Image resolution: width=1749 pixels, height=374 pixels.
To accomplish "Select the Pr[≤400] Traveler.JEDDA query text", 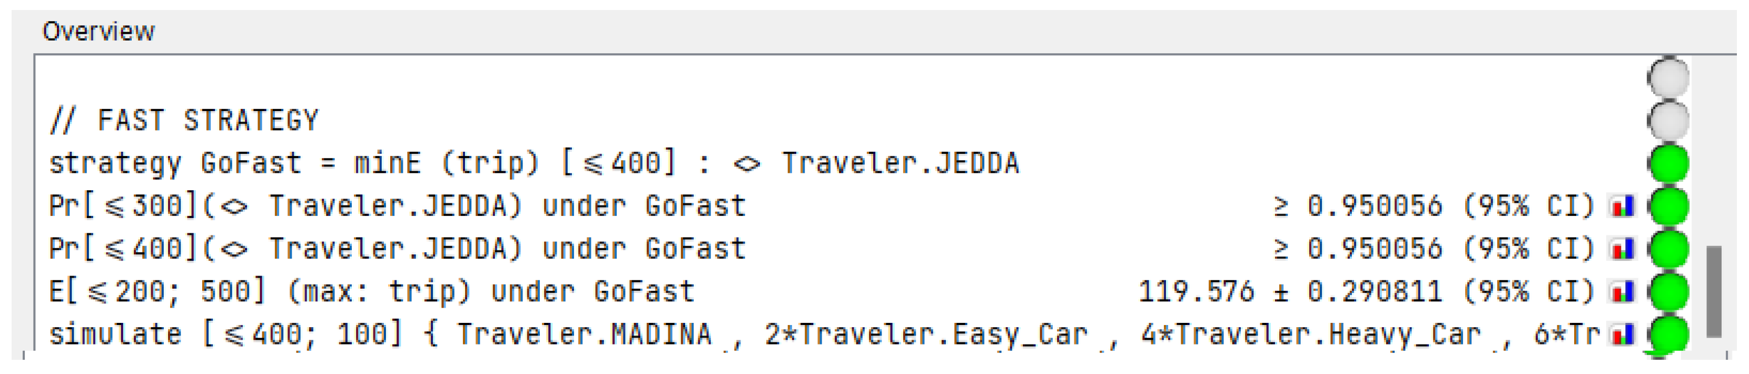I will tap(397, 249).
